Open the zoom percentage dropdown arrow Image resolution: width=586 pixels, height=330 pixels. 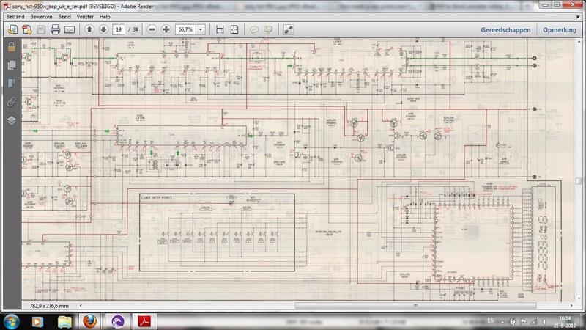(201, 30)
